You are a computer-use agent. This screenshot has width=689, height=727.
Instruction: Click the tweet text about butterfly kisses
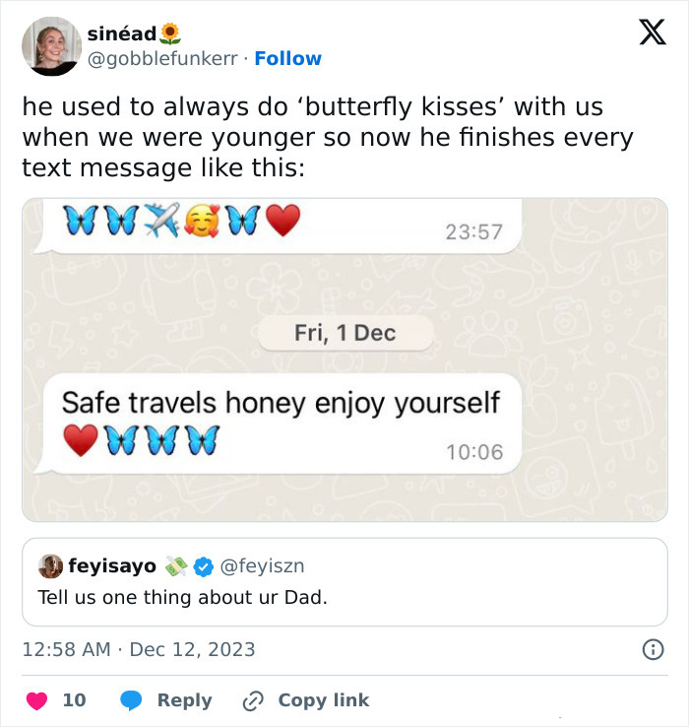click(325, 137)
